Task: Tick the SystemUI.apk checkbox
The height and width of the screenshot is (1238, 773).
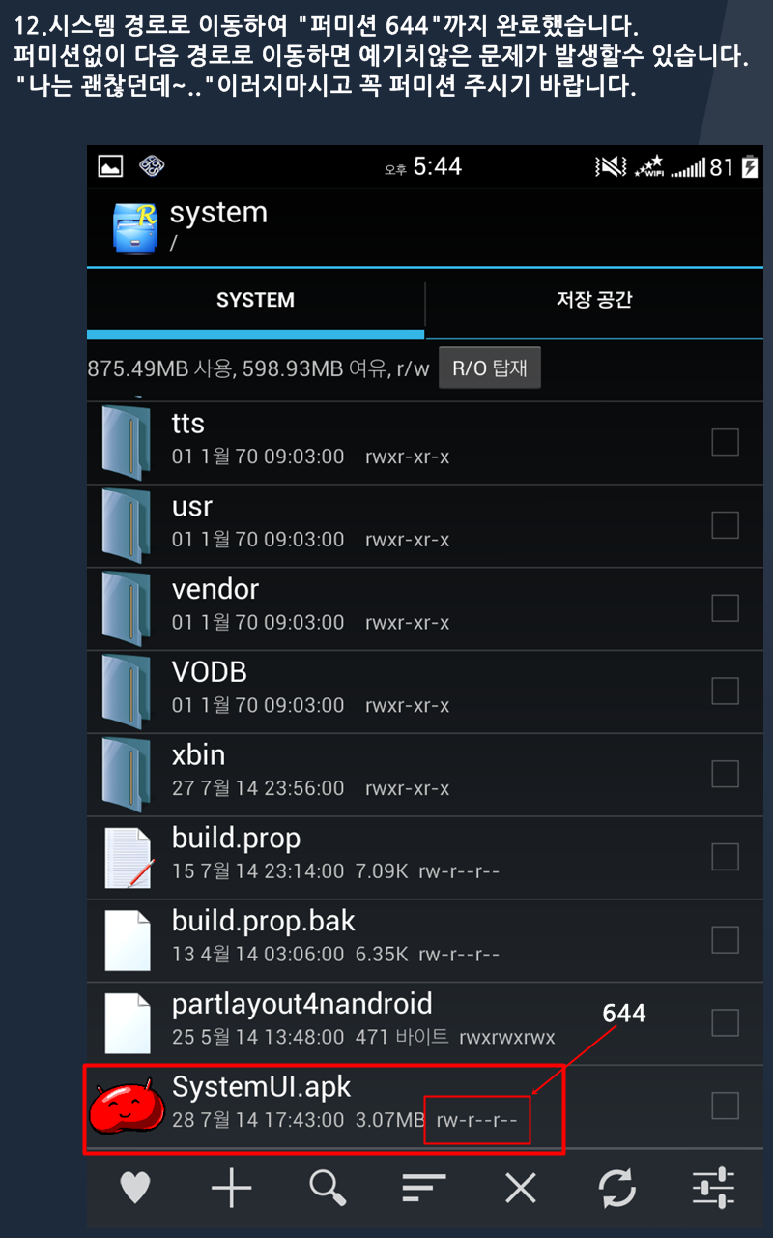Action: (x=725, y=1105)
